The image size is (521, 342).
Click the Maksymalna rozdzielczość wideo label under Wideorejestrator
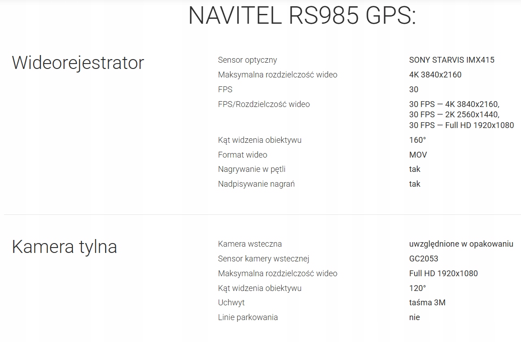[277, 75]
